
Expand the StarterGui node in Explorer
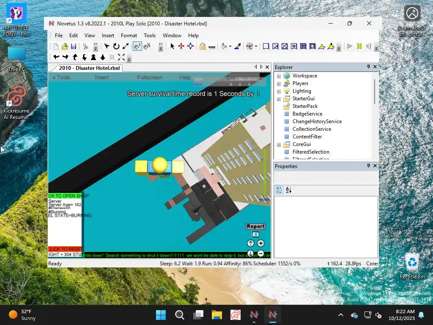[x=279, y=99]
